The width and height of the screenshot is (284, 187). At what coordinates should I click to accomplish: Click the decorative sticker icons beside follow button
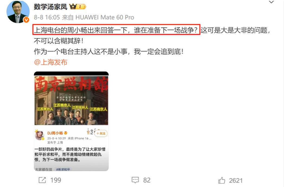[x=90, y=132]
